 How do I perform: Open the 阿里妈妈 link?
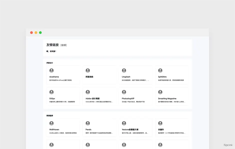(89, 77)
